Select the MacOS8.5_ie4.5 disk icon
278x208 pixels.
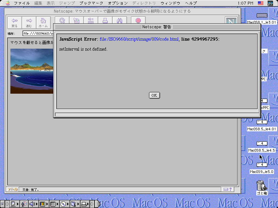tap(262, 143)
